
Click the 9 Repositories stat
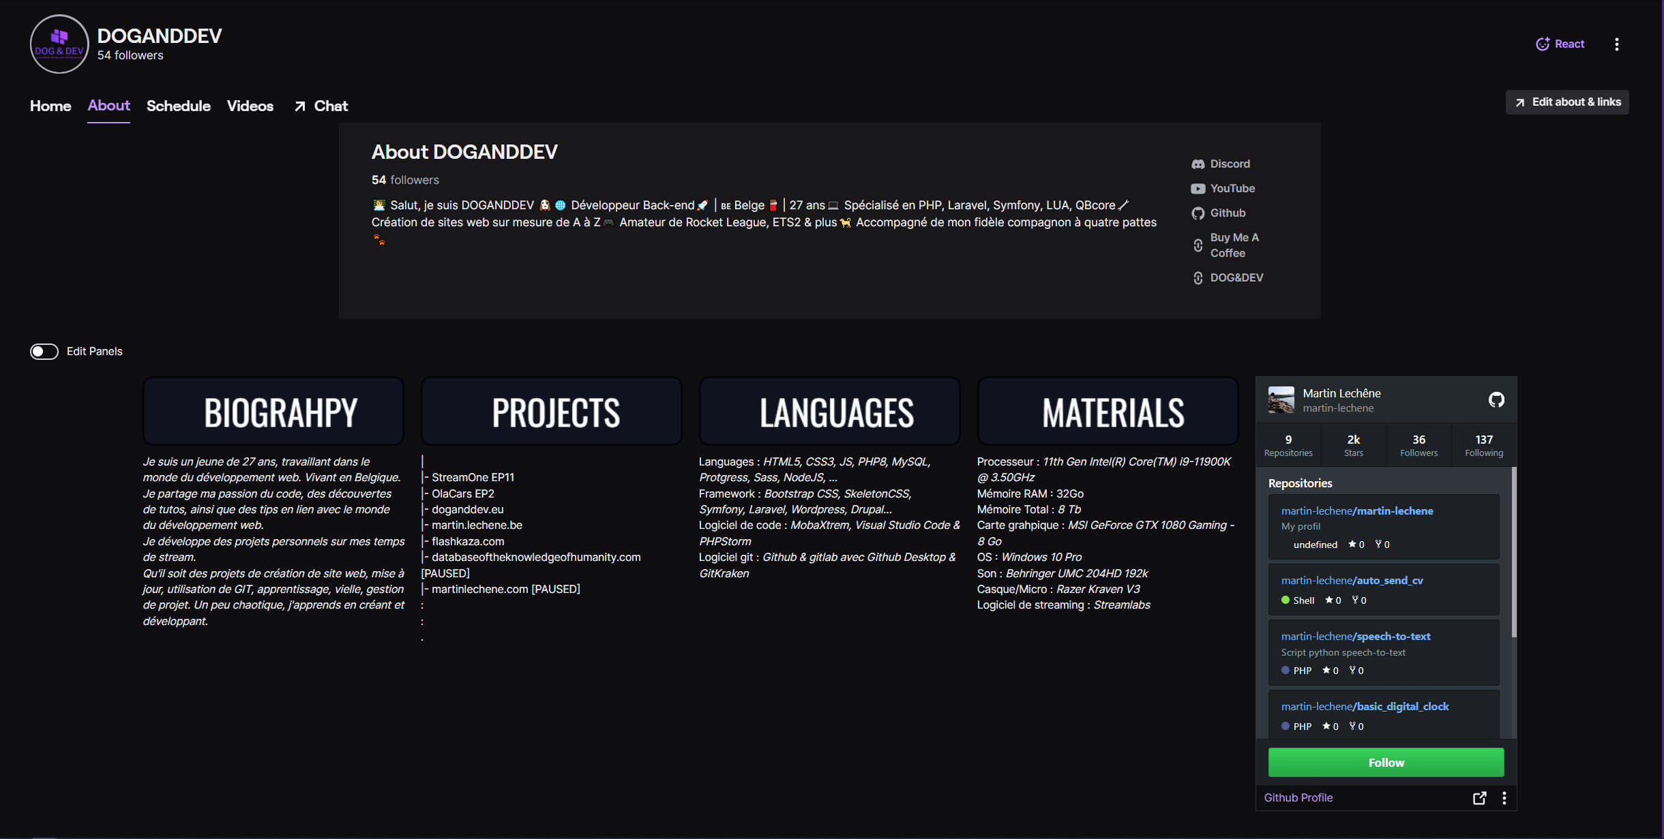1288,446
